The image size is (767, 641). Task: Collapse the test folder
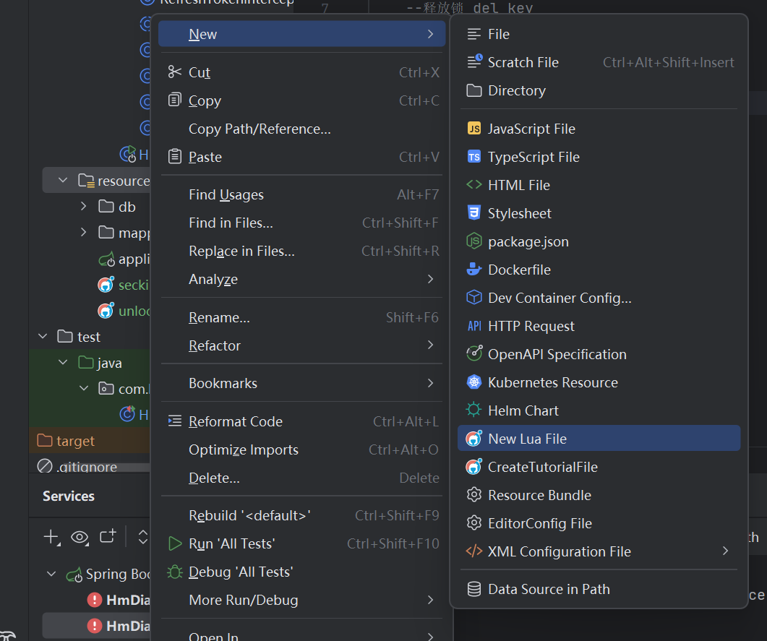(x=43, y=336)
